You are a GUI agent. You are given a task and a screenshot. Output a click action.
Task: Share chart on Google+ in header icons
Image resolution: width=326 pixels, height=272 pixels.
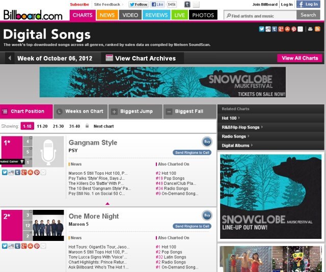click(281, 29)
